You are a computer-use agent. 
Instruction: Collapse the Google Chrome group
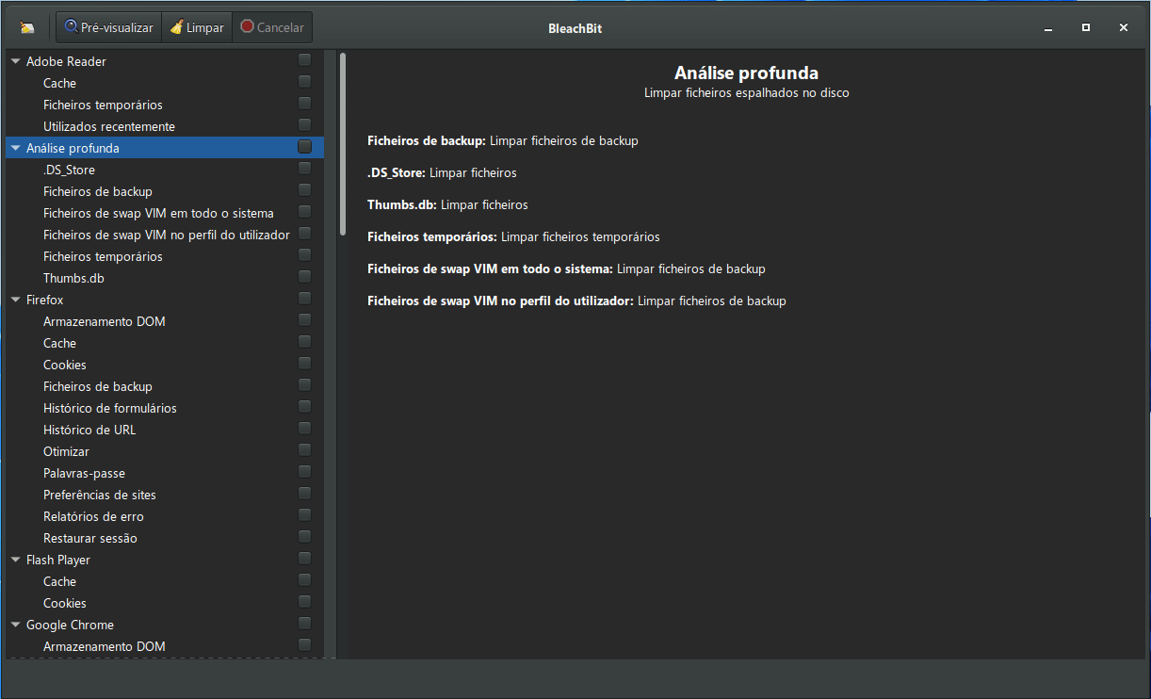click(16, 625)
